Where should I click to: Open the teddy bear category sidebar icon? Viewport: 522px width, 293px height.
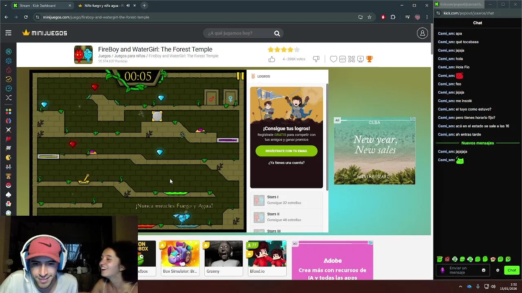[x=9, y=176]
